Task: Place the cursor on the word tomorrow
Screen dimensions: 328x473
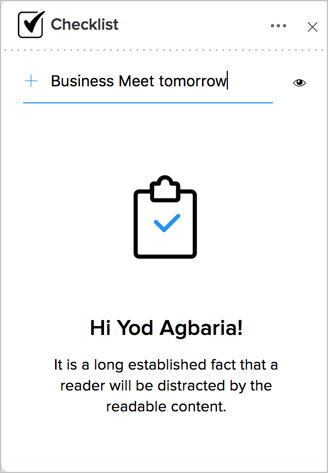Action: (x=193, y=81)
